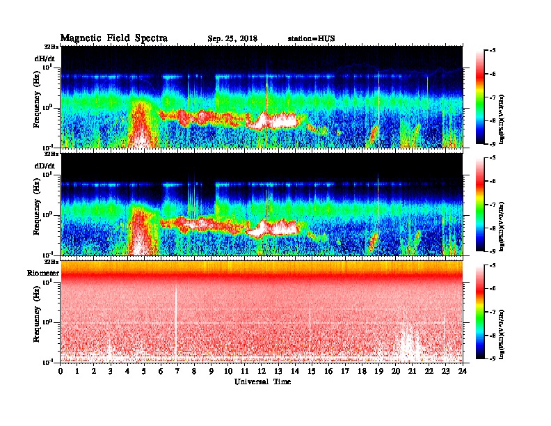
Task: Click the "-9" value on the Riometer colorbar
Action: [493, 358]
